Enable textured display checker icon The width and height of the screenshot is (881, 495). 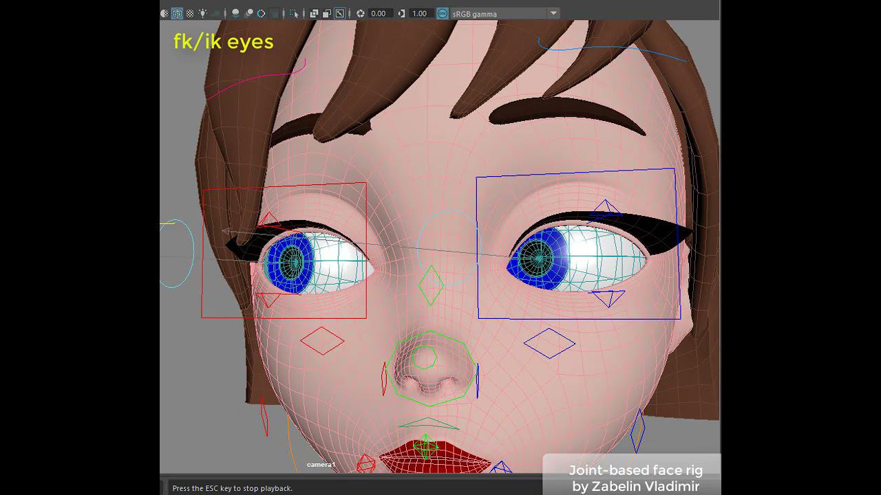coord(190,13)
